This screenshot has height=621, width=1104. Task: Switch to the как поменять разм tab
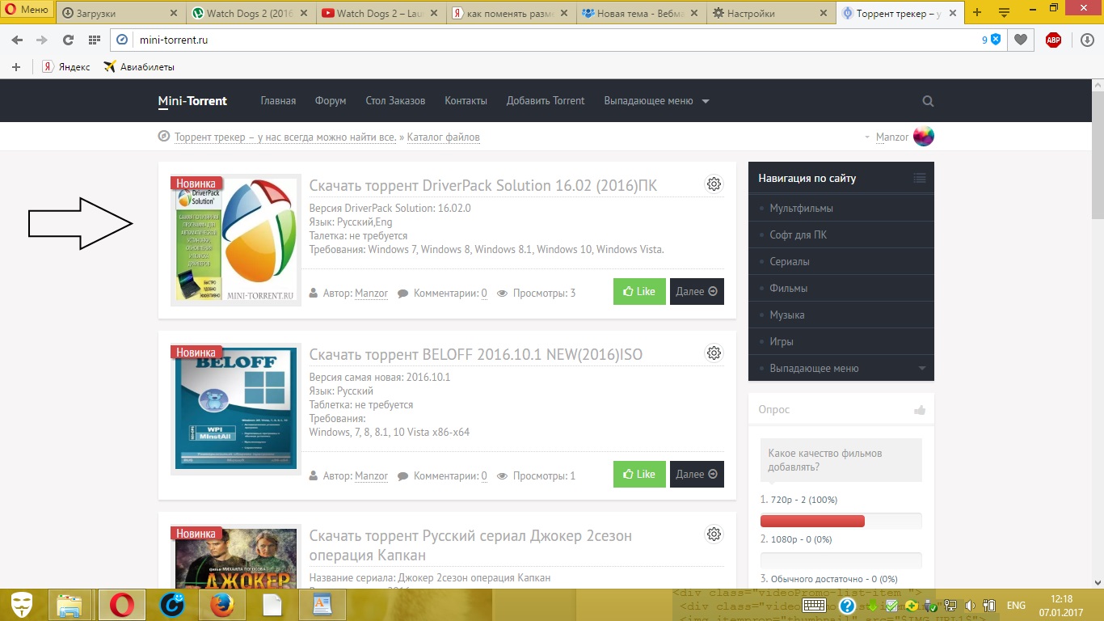click(x=511, y=13)
